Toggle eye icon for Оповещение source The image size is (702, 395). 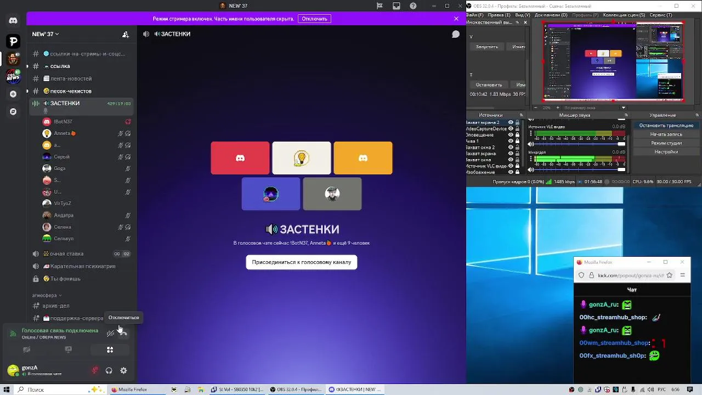[511, 135]
